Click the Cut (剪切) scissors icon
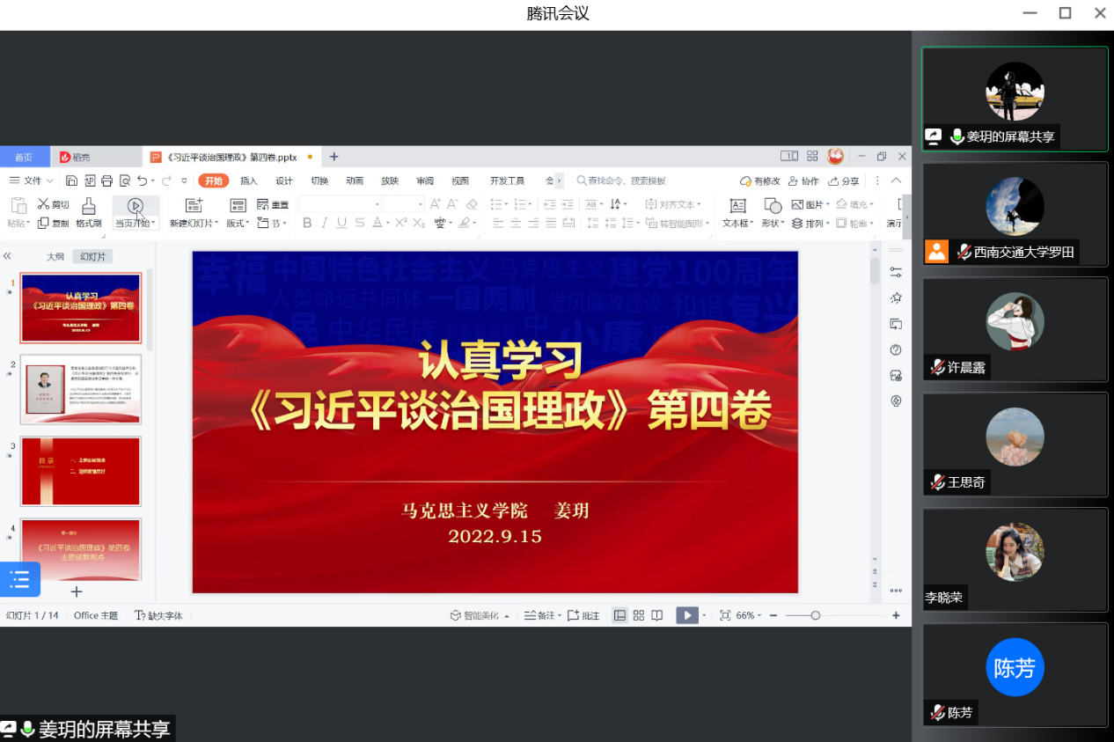The height and width of the screenshot is (742, 1114). 44,204
